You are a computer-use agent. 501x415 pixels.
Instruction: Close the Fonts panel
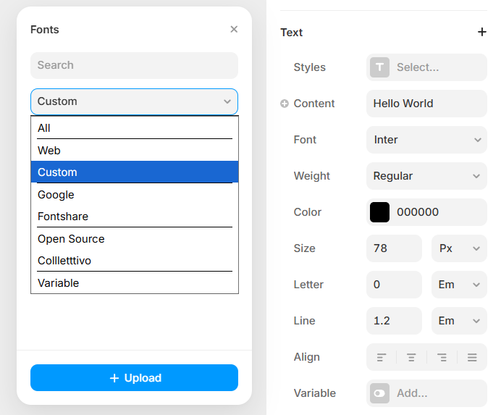pos(234,30)
